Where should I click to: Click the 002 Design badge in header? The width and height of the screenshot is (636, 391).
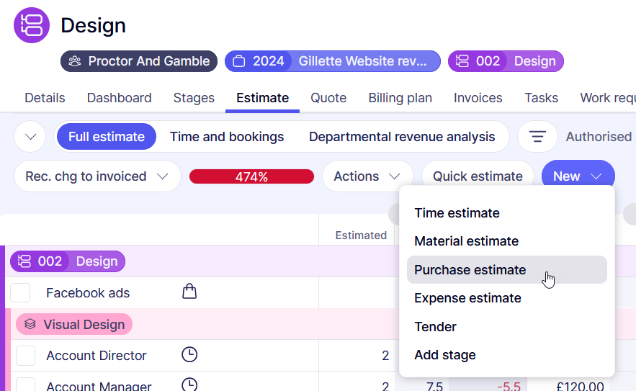505,61
